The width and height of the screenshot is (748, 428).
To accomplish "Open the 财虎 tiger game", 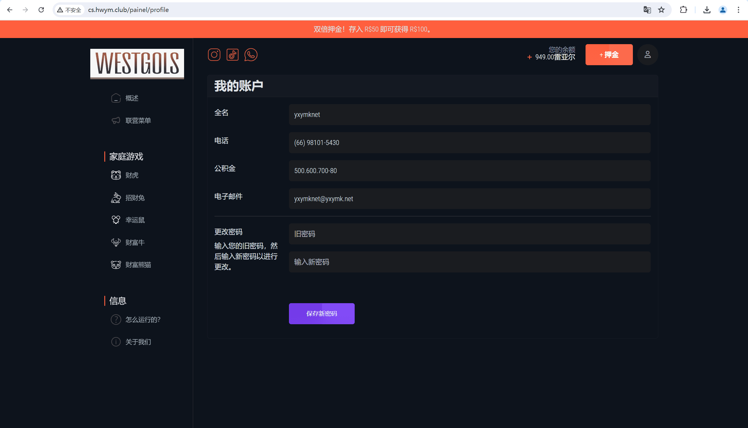I will tap(131, 175).
